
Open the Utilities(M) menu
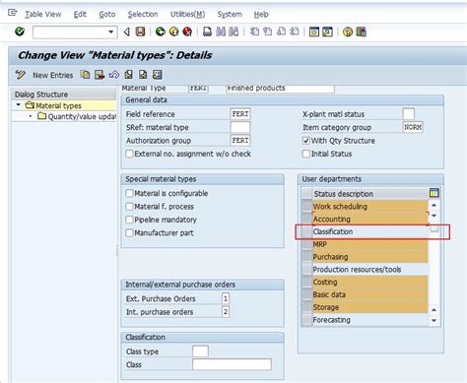pos(187,14)
